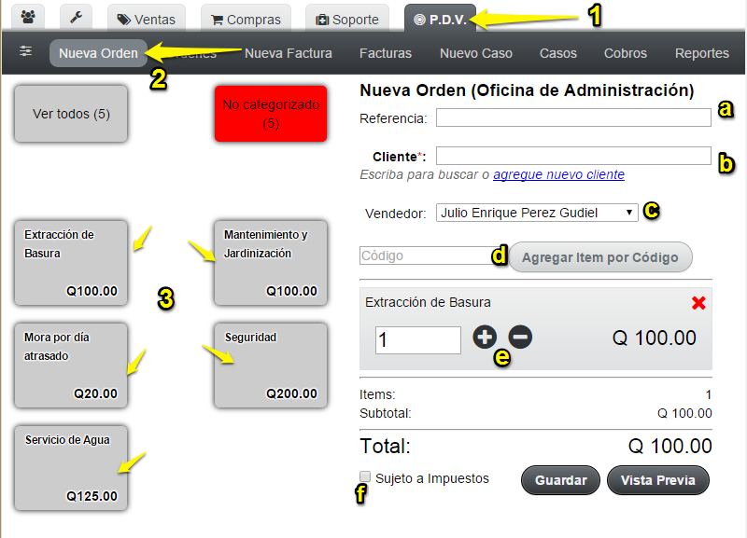Add Extracción de Basura product tile
This screenshot has width=747, height=538.
click(x=71, y=263)
